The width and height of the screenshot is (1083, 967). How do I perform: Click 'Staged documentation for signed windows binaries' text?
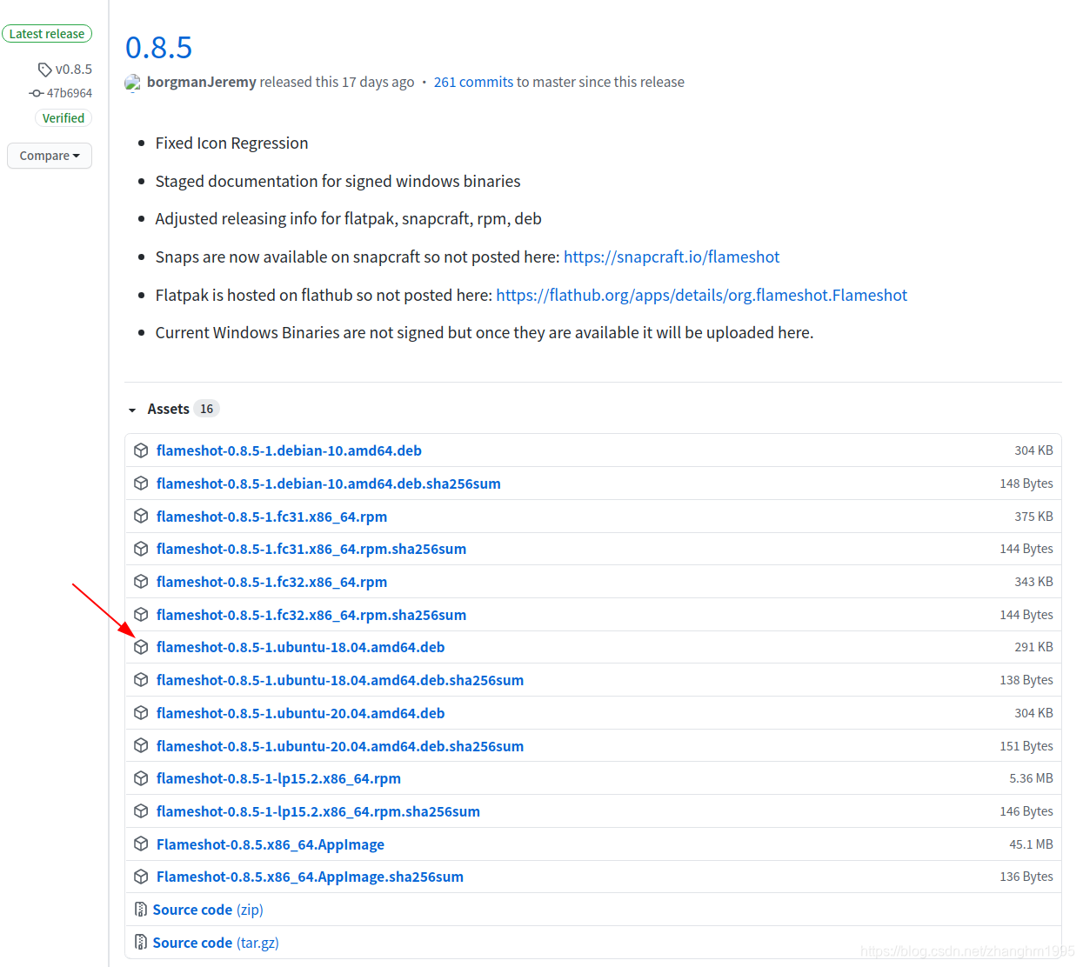pos(338,181)
